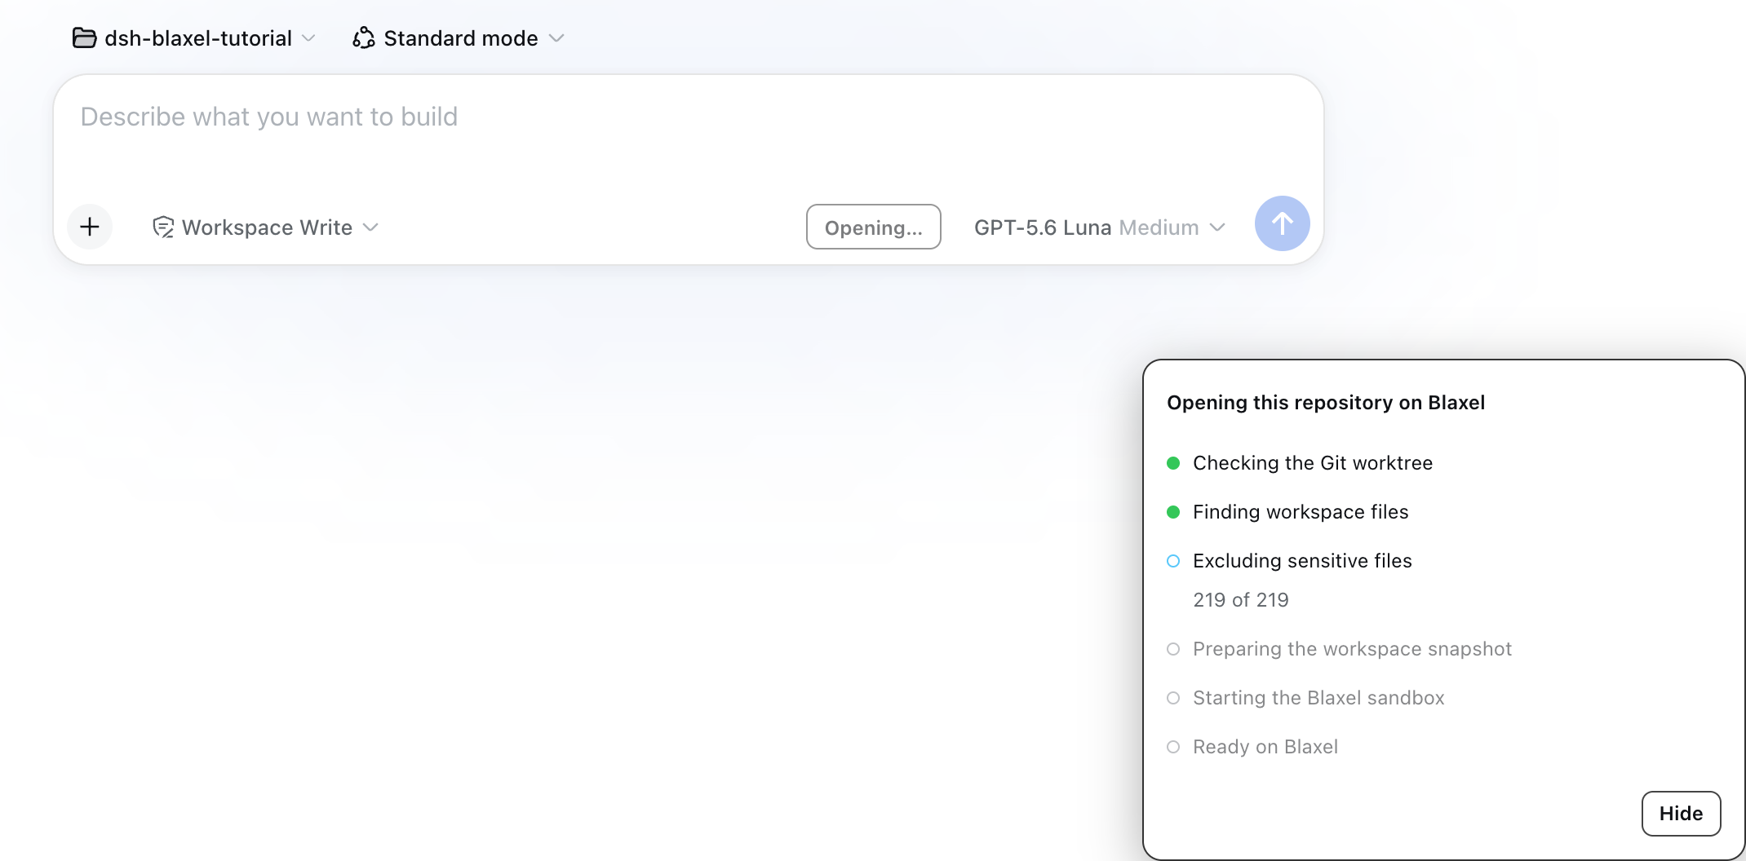Screen dimensions: 1746x861
Task: Click the 'Checking the Git worktree' step
Action: point(1312,463)
